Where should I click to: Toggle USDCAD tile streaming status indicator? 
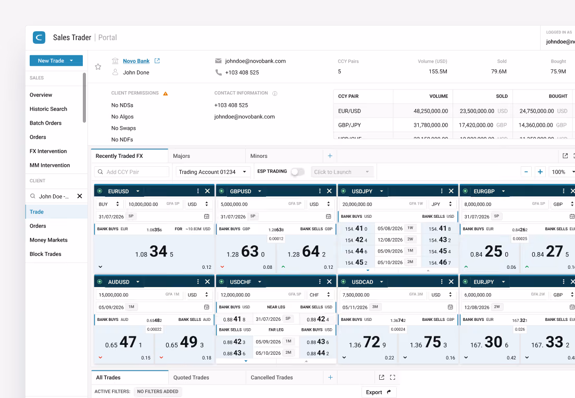pos(343,282)
